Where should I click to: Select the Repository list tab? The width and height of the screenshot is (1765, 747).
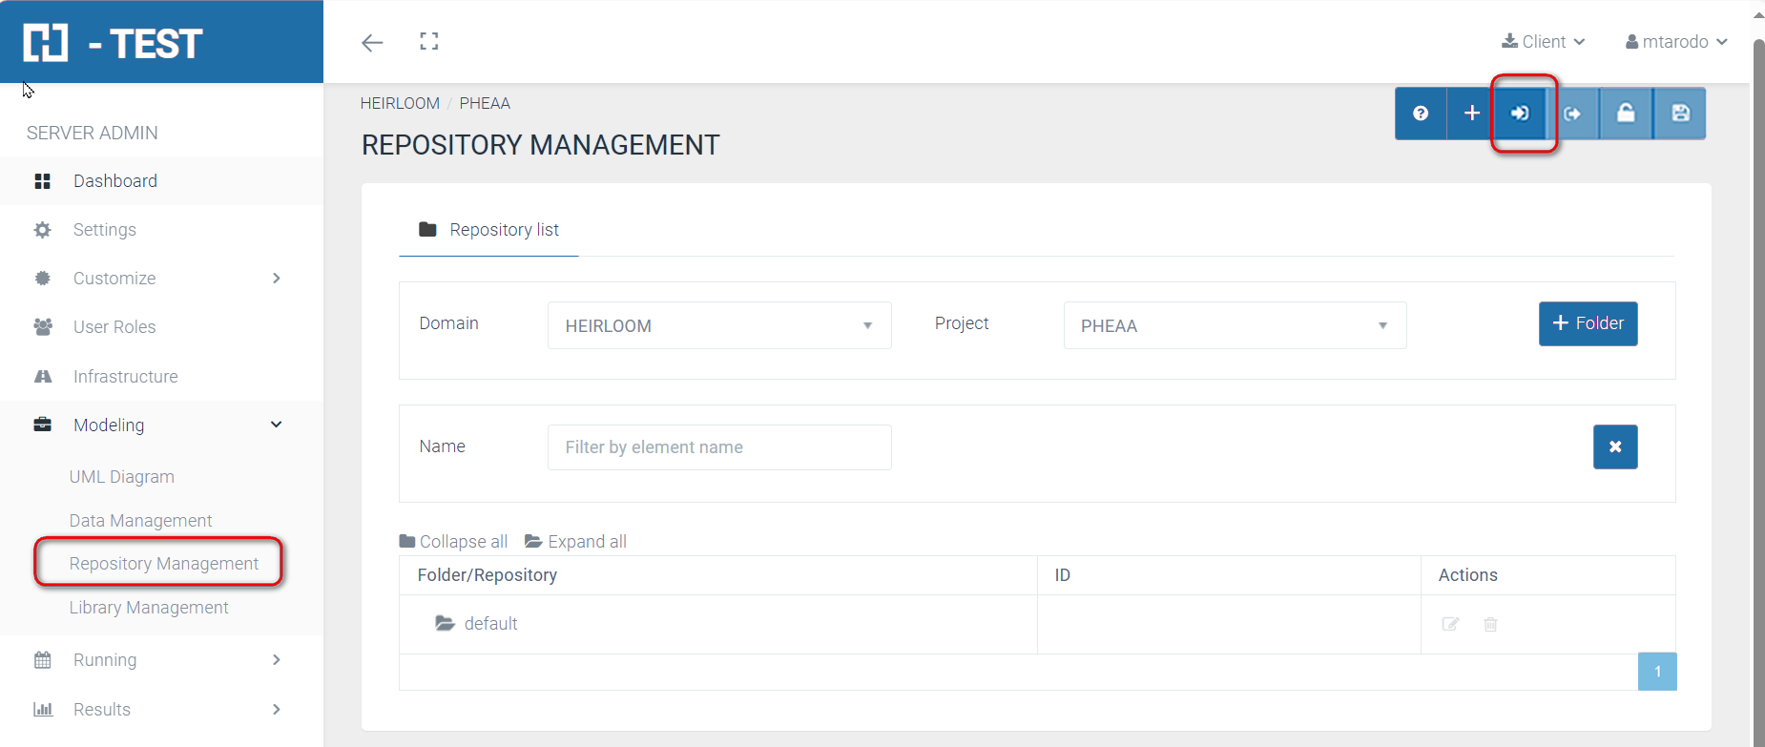tap(488, 230)
